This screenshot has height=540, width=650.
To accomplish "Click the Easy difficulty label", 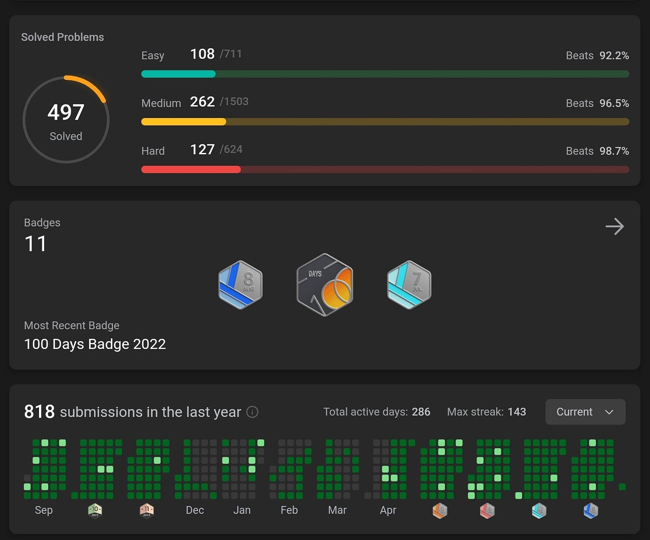I will [x=153, y=55].
